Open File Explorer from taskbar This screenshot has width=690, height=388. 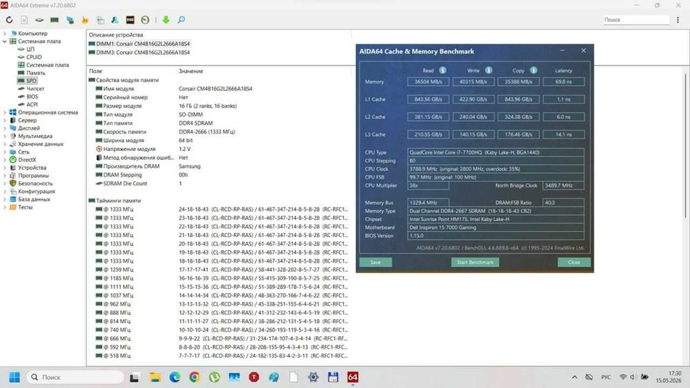coord(155,378)
